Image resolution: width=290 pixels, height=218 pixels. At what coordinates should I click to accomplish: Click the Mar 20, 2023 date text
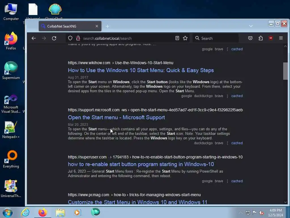point(78,124)
